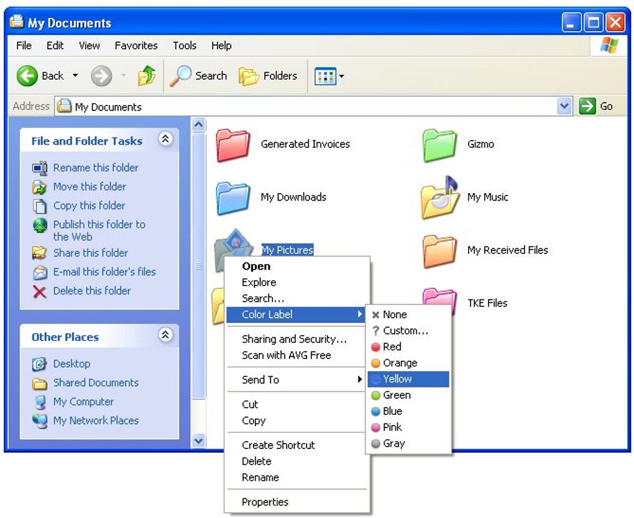Open the Tools menu

185,45
